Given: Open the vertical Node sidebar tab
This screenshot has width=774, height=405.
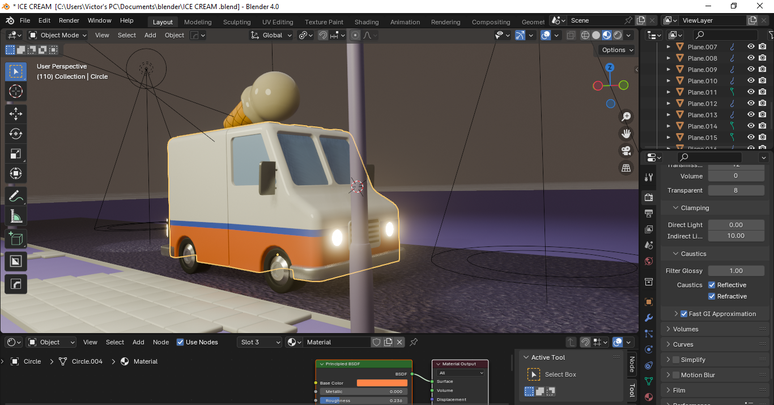Looking at the screenshot, I should (632, 364).
